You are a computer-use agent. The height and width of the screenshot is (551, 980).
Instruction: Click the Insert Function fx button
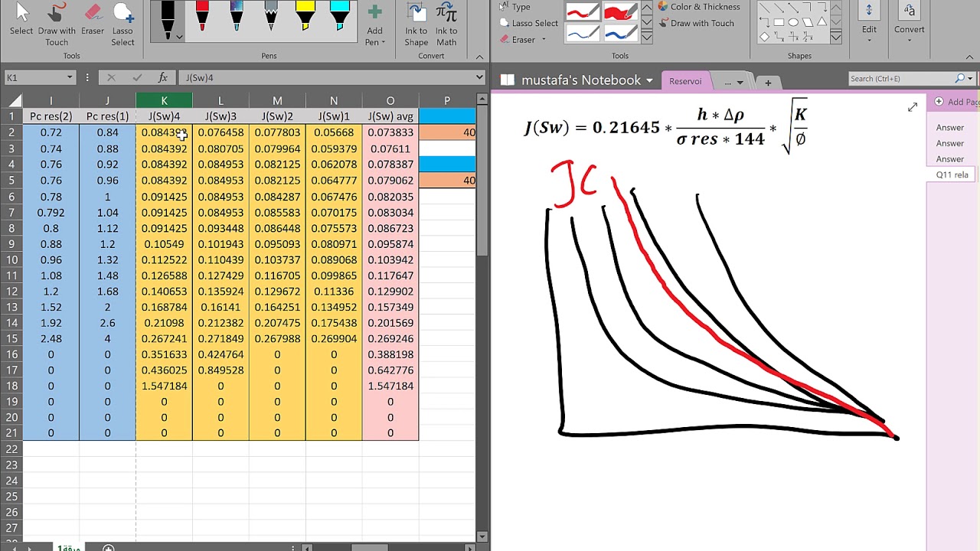point(163,77)
